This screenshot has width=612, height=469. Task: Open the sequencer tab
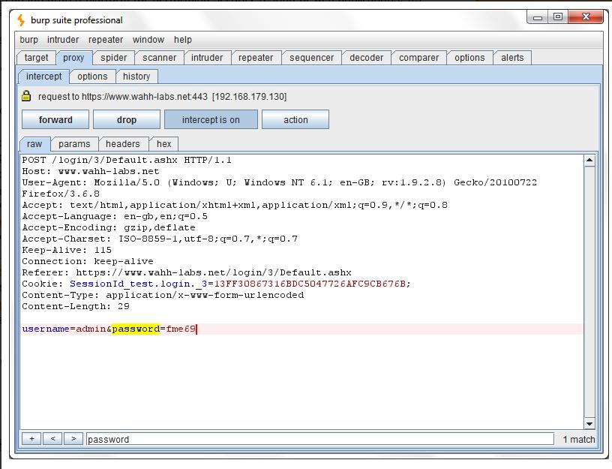pos(311,58)
